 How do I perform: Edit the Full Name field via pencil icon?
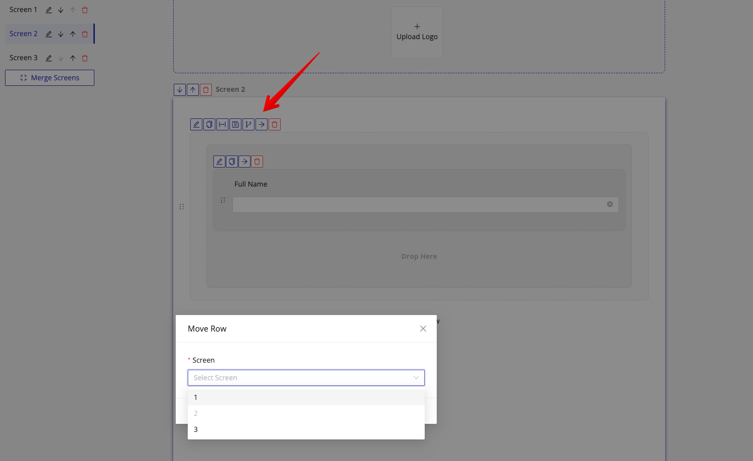point(219,162)
